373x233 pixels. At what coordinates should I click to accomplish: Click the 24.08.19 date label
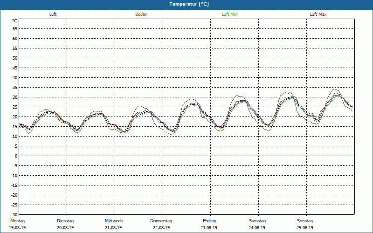tap(257, 227)
